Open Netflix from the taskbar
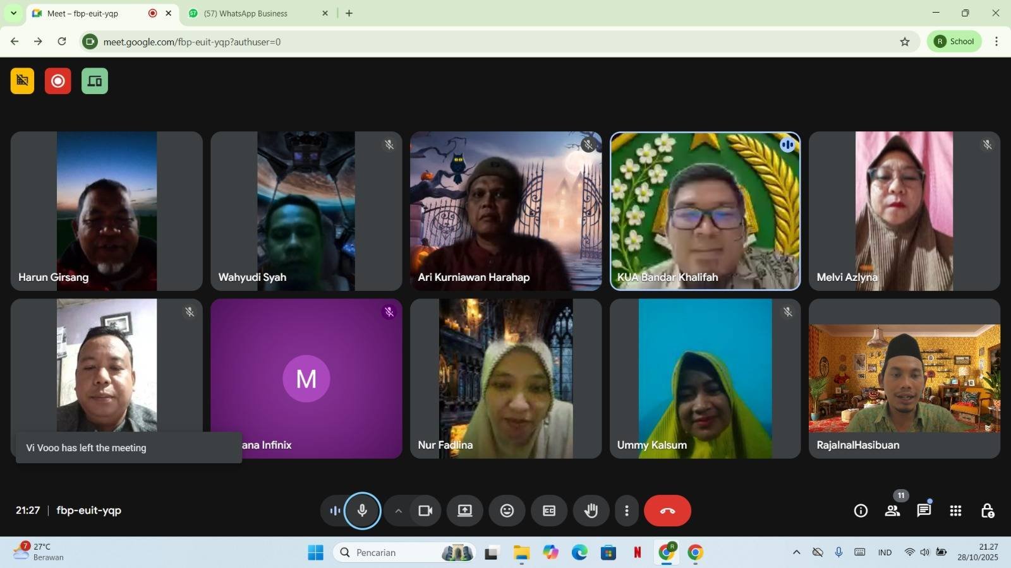 pyautogui.click(x=637, y=553)
